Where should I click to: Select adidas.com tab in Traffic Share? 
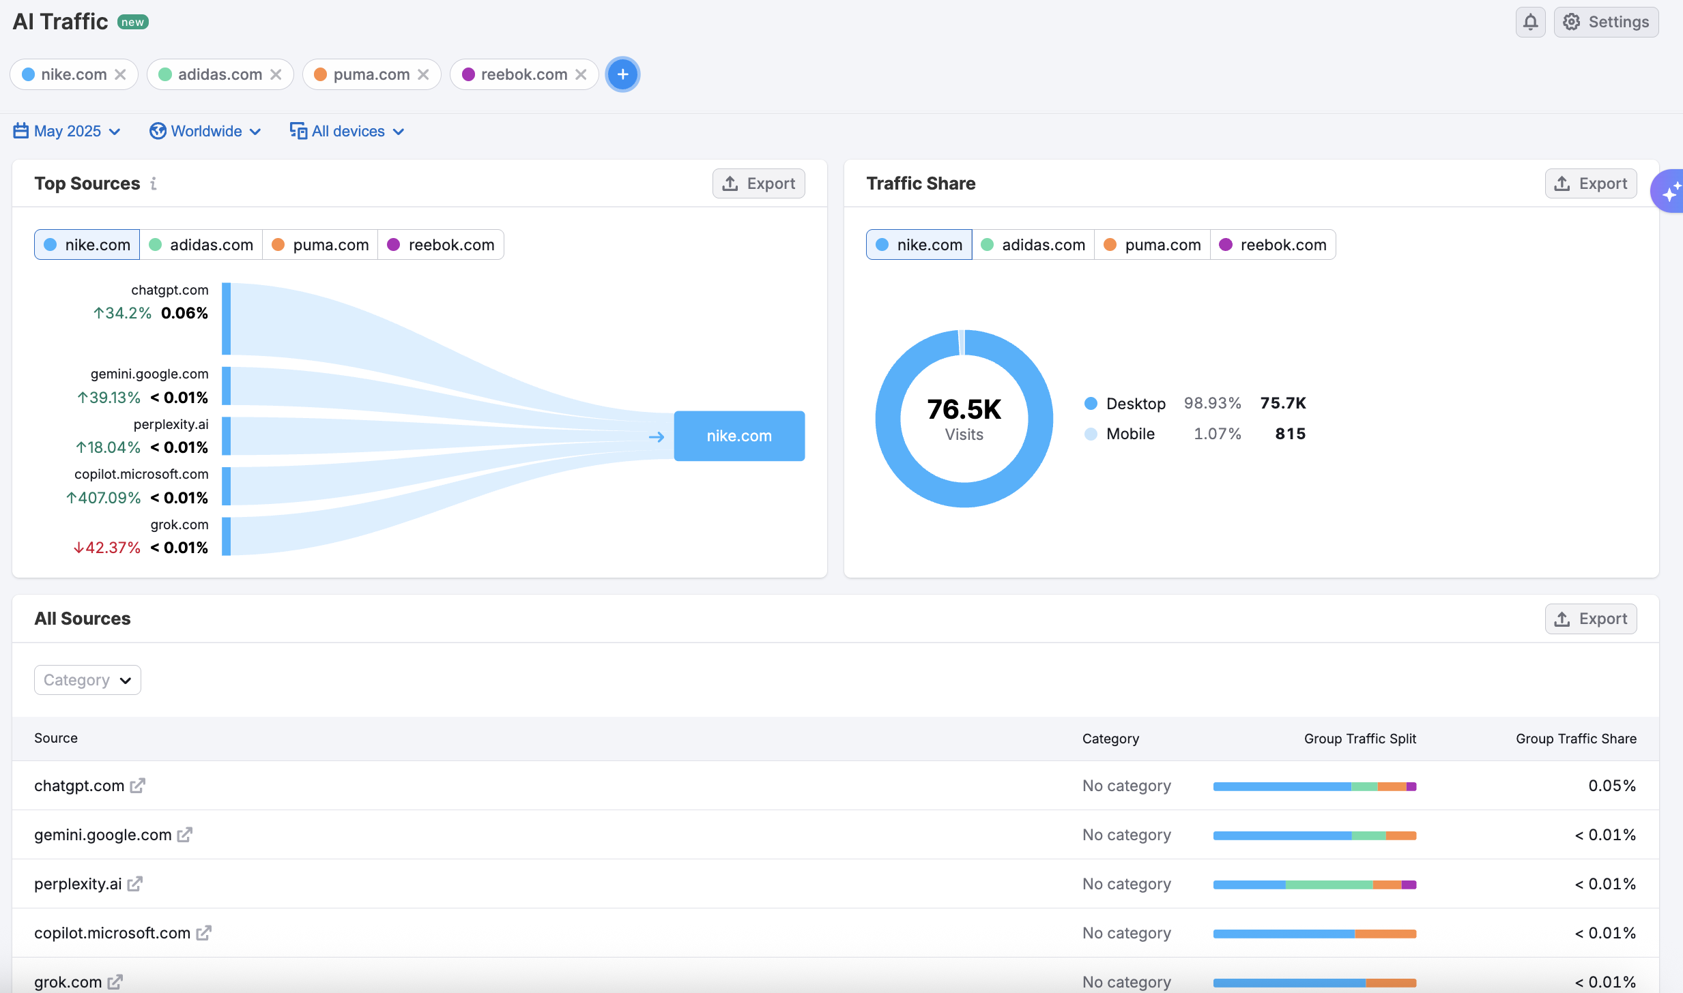(x=1033, y=245)
